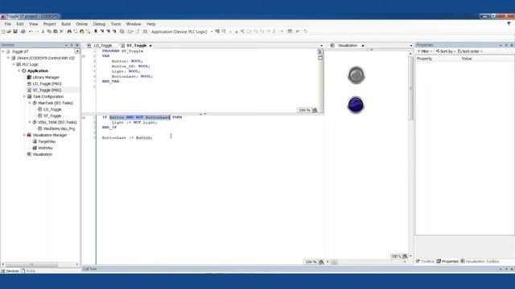Click the gray round button in Visualization
This screenshot has width=515, height=289.
[356, 75]
